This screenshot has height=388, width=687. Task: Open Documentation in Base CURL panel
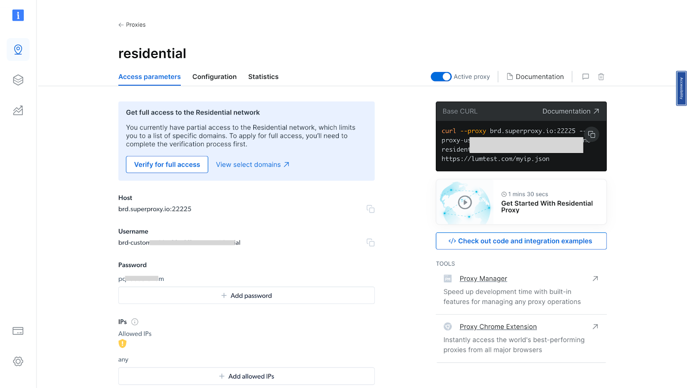point(571,111)
